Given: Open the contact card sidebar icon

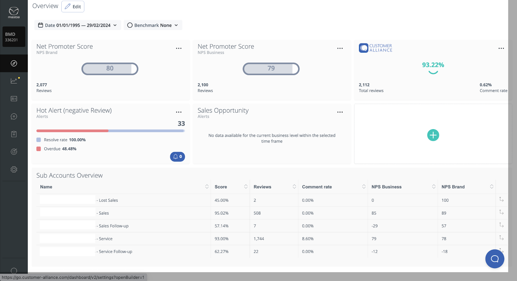Looking at the screenshot, I should point(14,99).
